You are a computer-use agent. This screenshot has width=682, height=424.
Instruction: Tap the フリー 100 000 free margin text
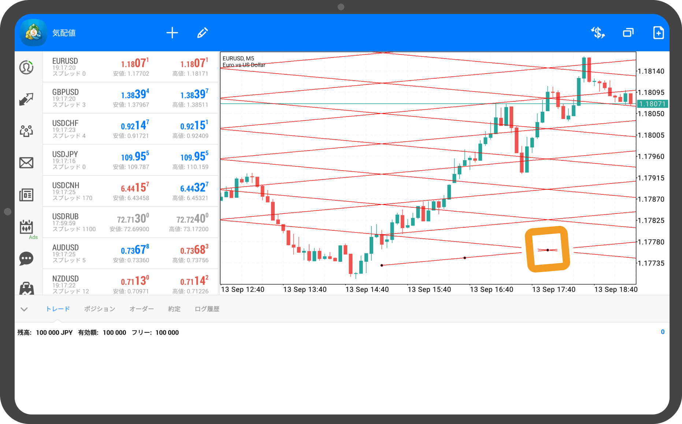[x=155, y=332]
